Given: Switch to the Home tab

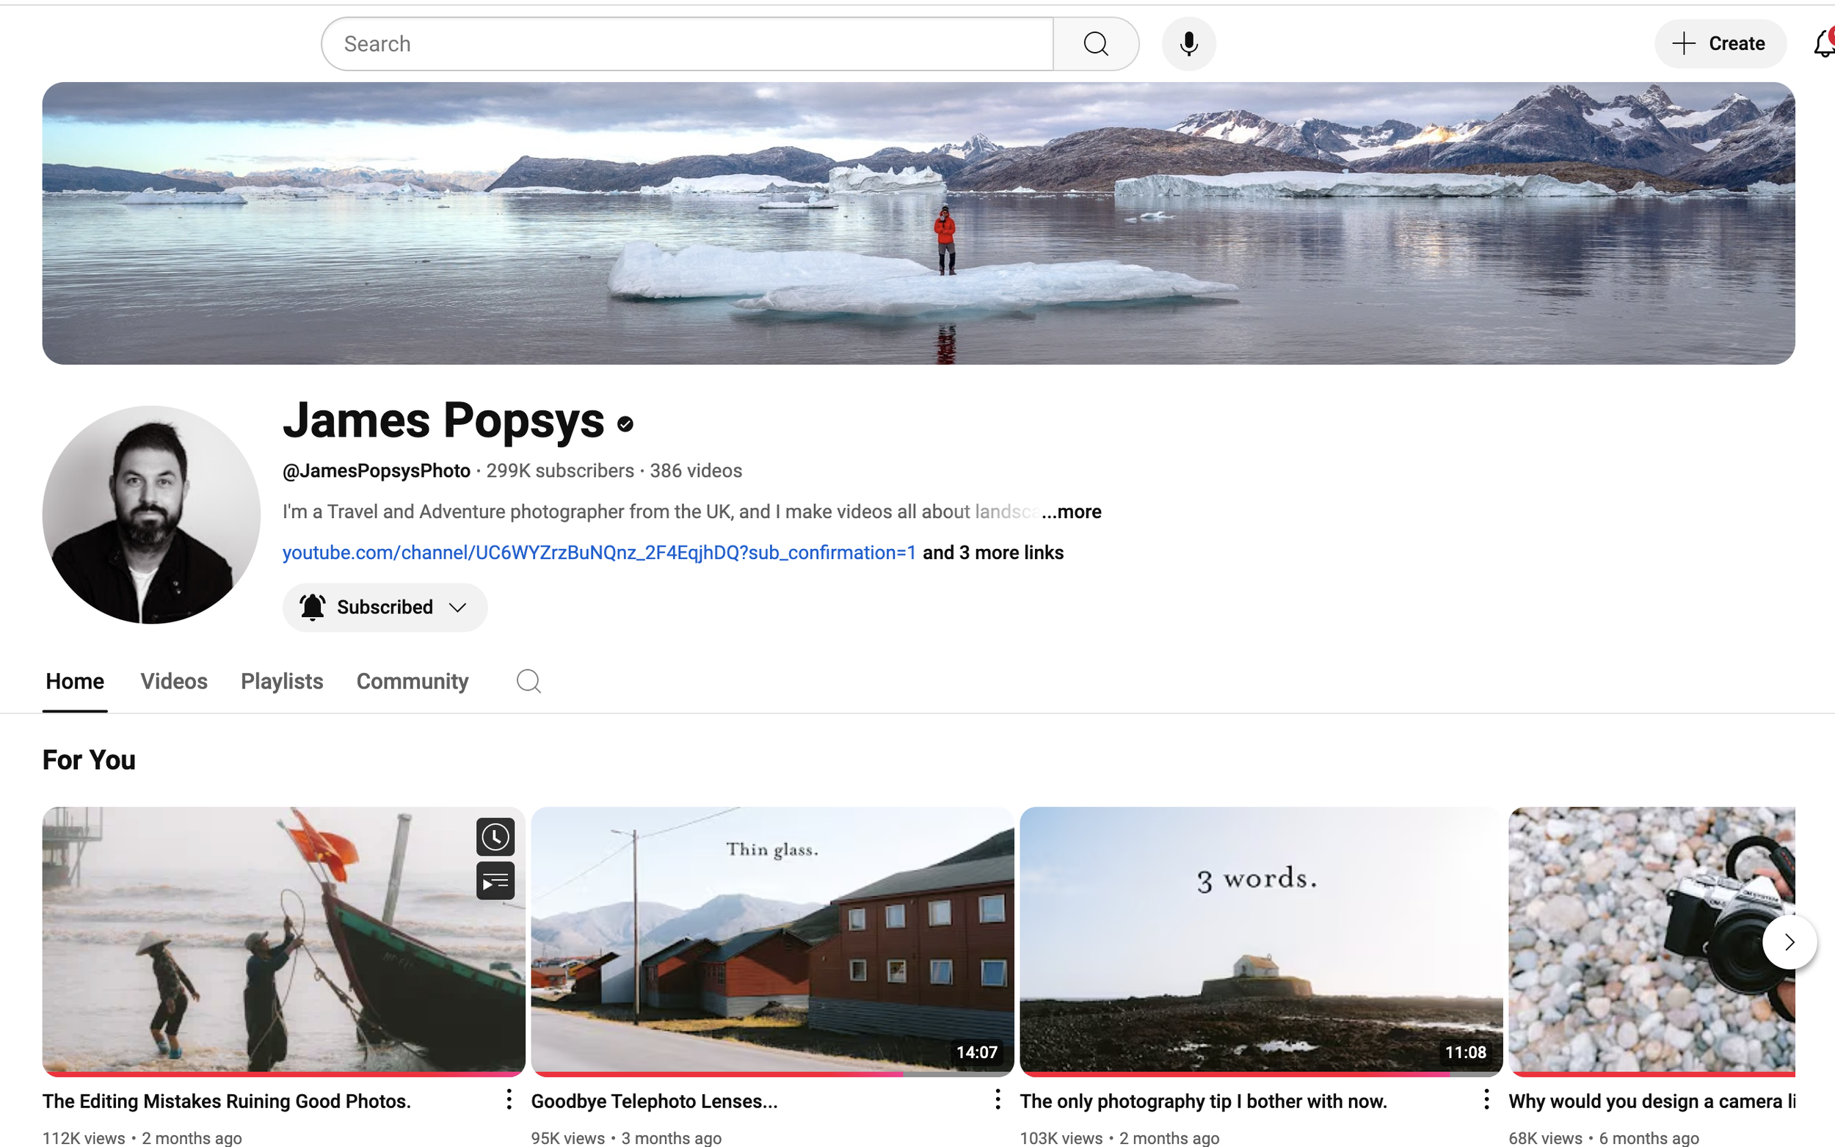Looking at the screenshot, I should [75, 681].
